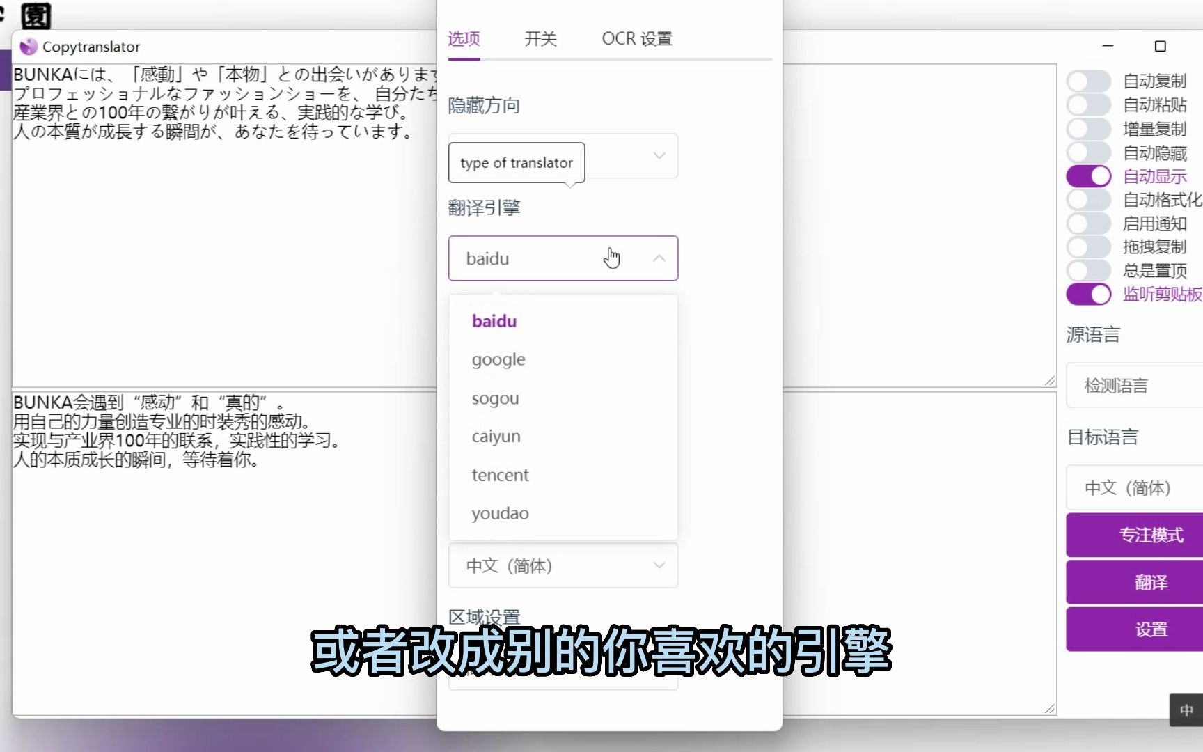Disable the 自动显示 switch

tap(1089, 176)
